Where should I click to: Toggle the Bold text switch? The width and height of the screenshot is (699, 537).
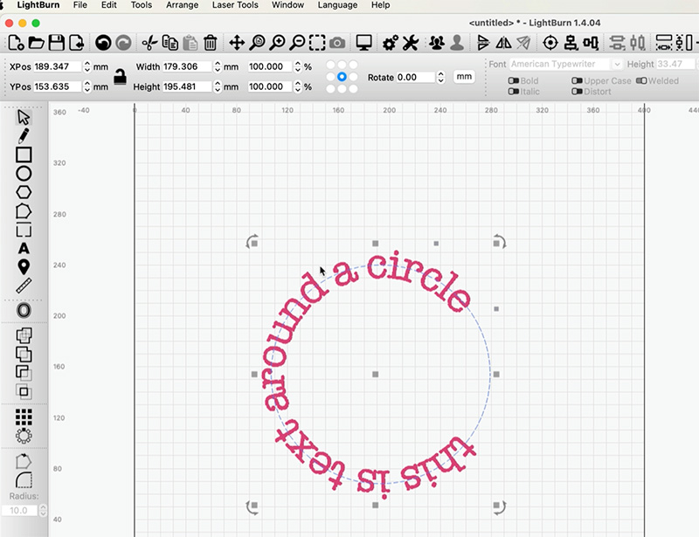point(514,81)
